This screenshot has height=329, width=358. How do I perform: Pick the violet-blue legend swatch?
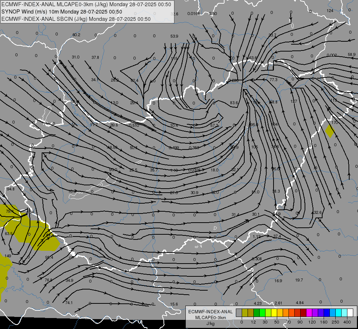click(x=321, y=313)
